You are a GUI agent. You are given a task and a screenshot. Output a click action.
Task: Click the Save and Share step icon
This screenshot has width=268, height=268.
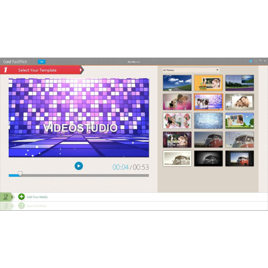(21, 206)
